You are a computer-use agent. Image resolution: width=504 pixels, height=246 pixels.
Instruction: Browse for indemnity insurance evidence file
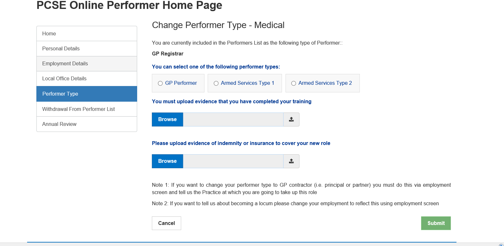coord(167,161)
